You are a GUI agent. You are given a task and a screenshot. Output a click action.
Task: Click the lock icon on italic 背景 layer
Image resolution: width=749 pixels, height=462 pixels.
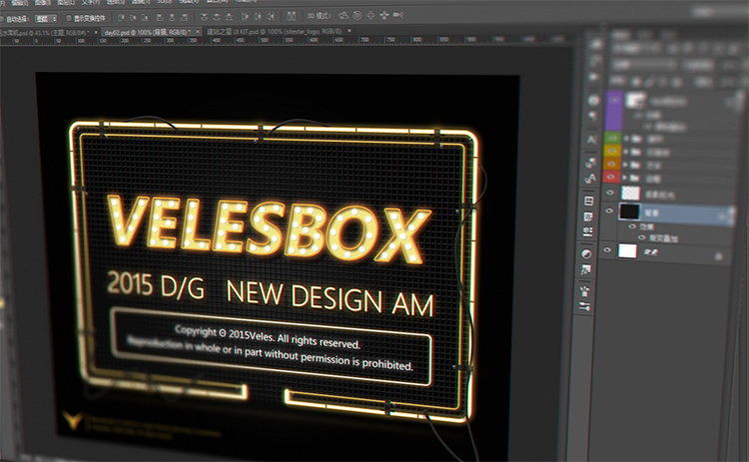click(x=718, y=256)
